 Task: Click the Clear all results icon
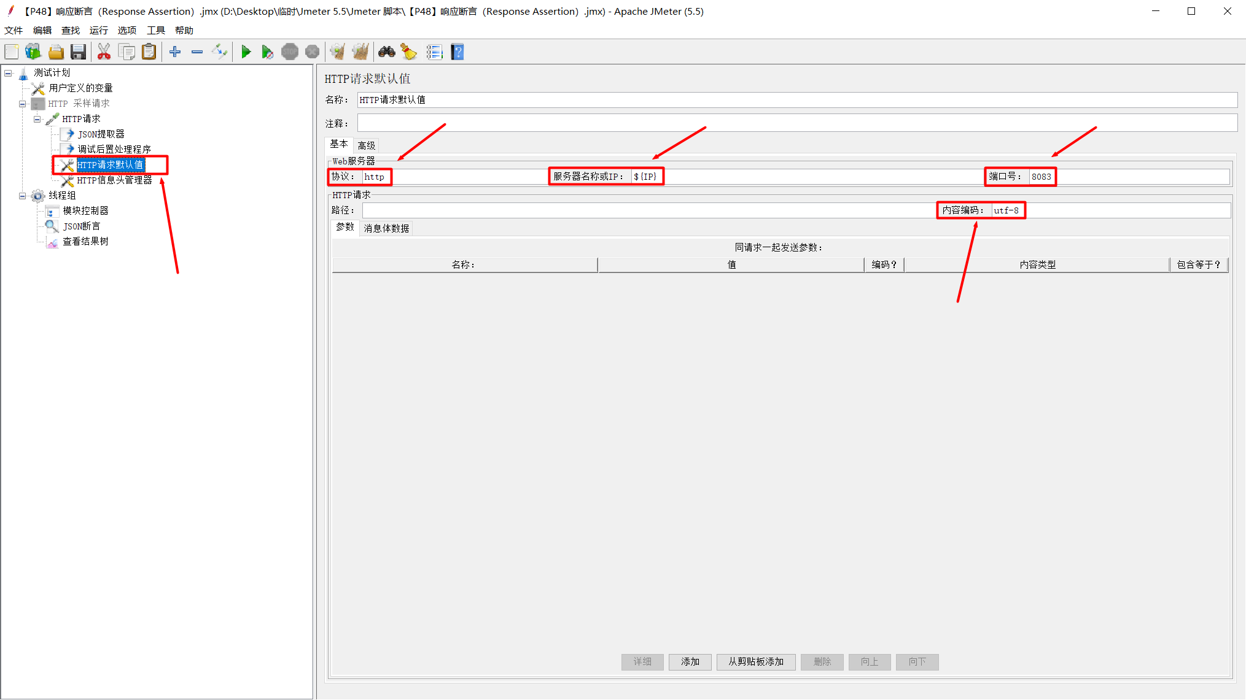pos(360,52)
